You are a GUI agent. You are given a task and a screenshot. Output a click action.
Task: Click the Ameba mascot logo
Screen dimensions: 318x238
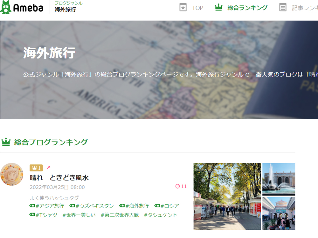[x=6, y=7]
